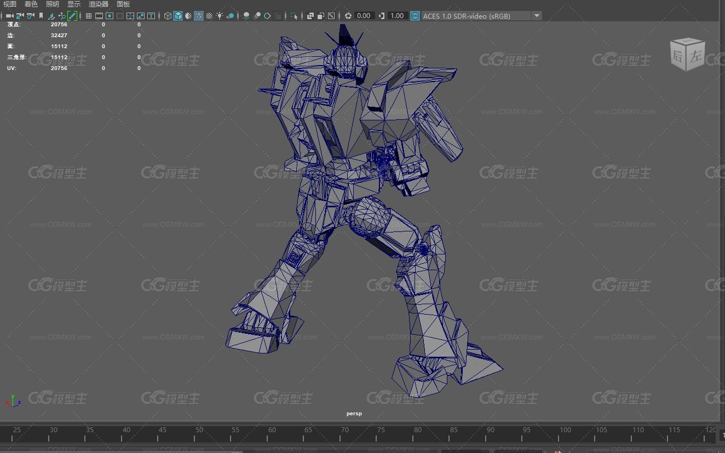The image size is (725, 453).
Task: Click frame 115 on the time slider
Action: pyautogui.click(x=675, y=430)
